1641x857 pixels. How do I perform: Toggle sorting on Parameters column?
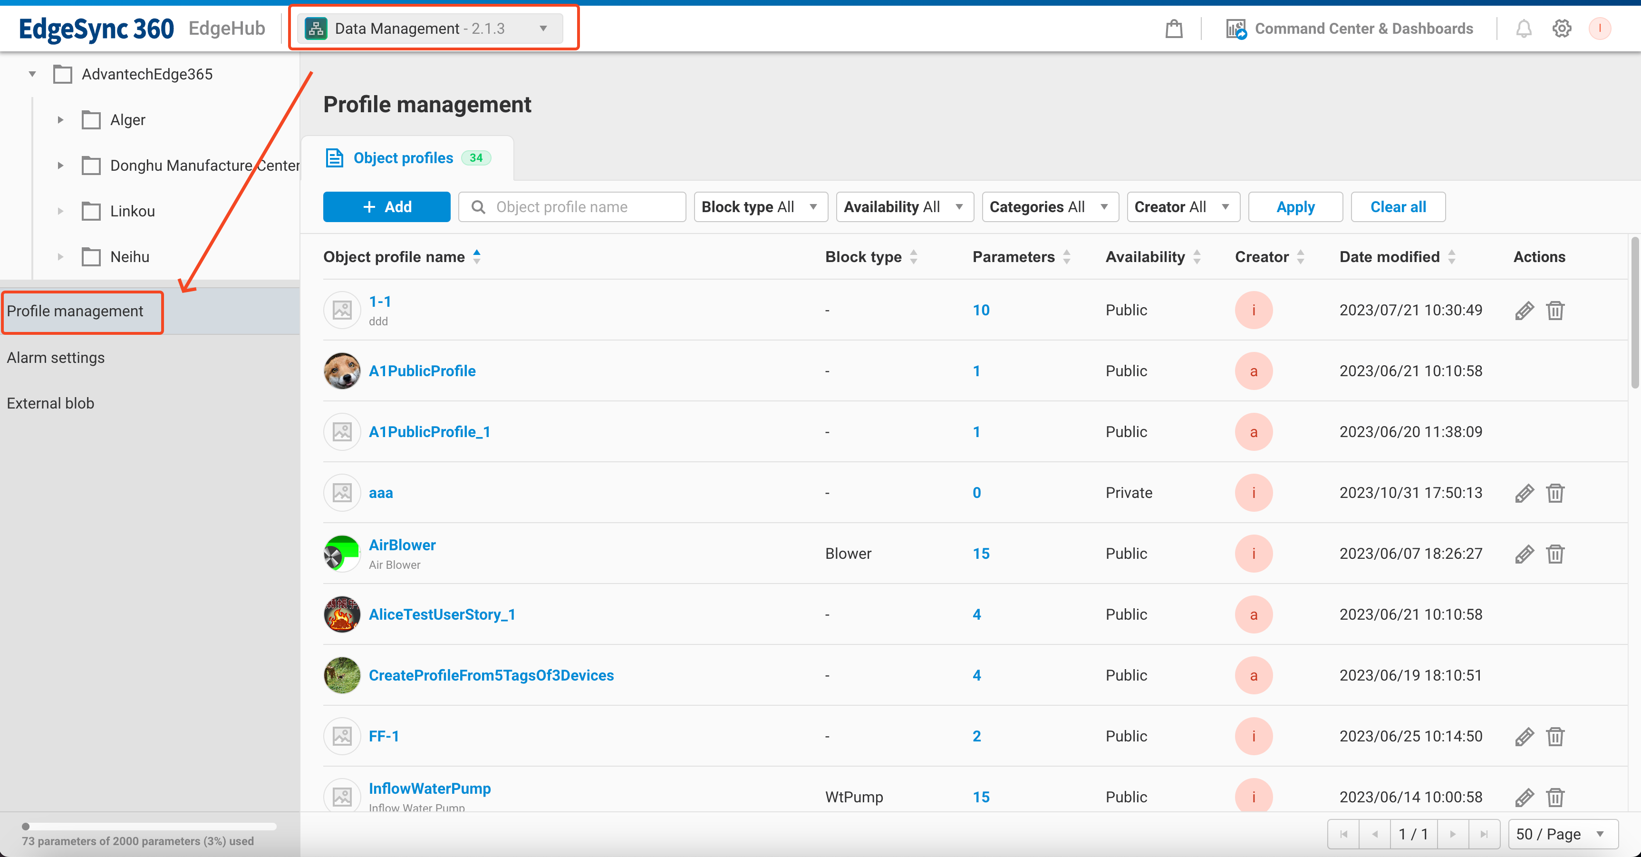click(1068, 257)
